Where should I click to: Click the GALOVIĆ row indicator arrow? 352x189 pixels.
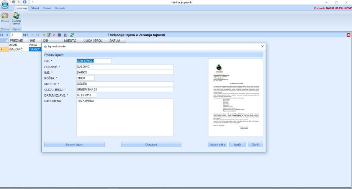[4, 49]
